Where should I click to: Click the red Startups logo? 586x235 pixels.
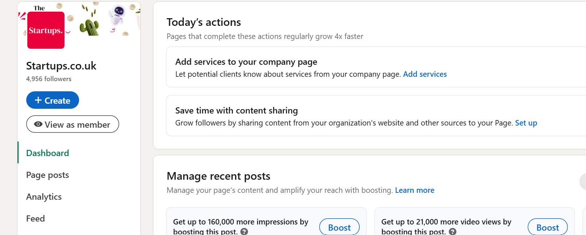click(x=46, y=30)
